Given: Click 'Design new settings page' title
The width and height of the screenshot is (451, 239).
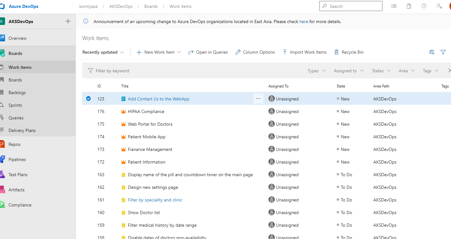Looking at the screenshot, I should click(x=153, y=187).
